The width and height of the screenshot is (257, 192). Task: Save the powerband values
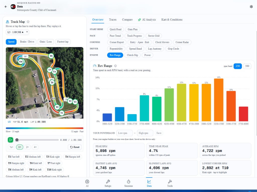[159, 133]
